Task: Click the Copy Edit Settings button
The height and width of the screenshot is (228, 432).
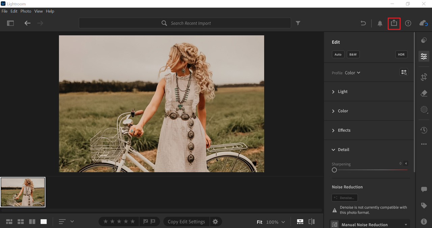Action: [x=186, y=222]
